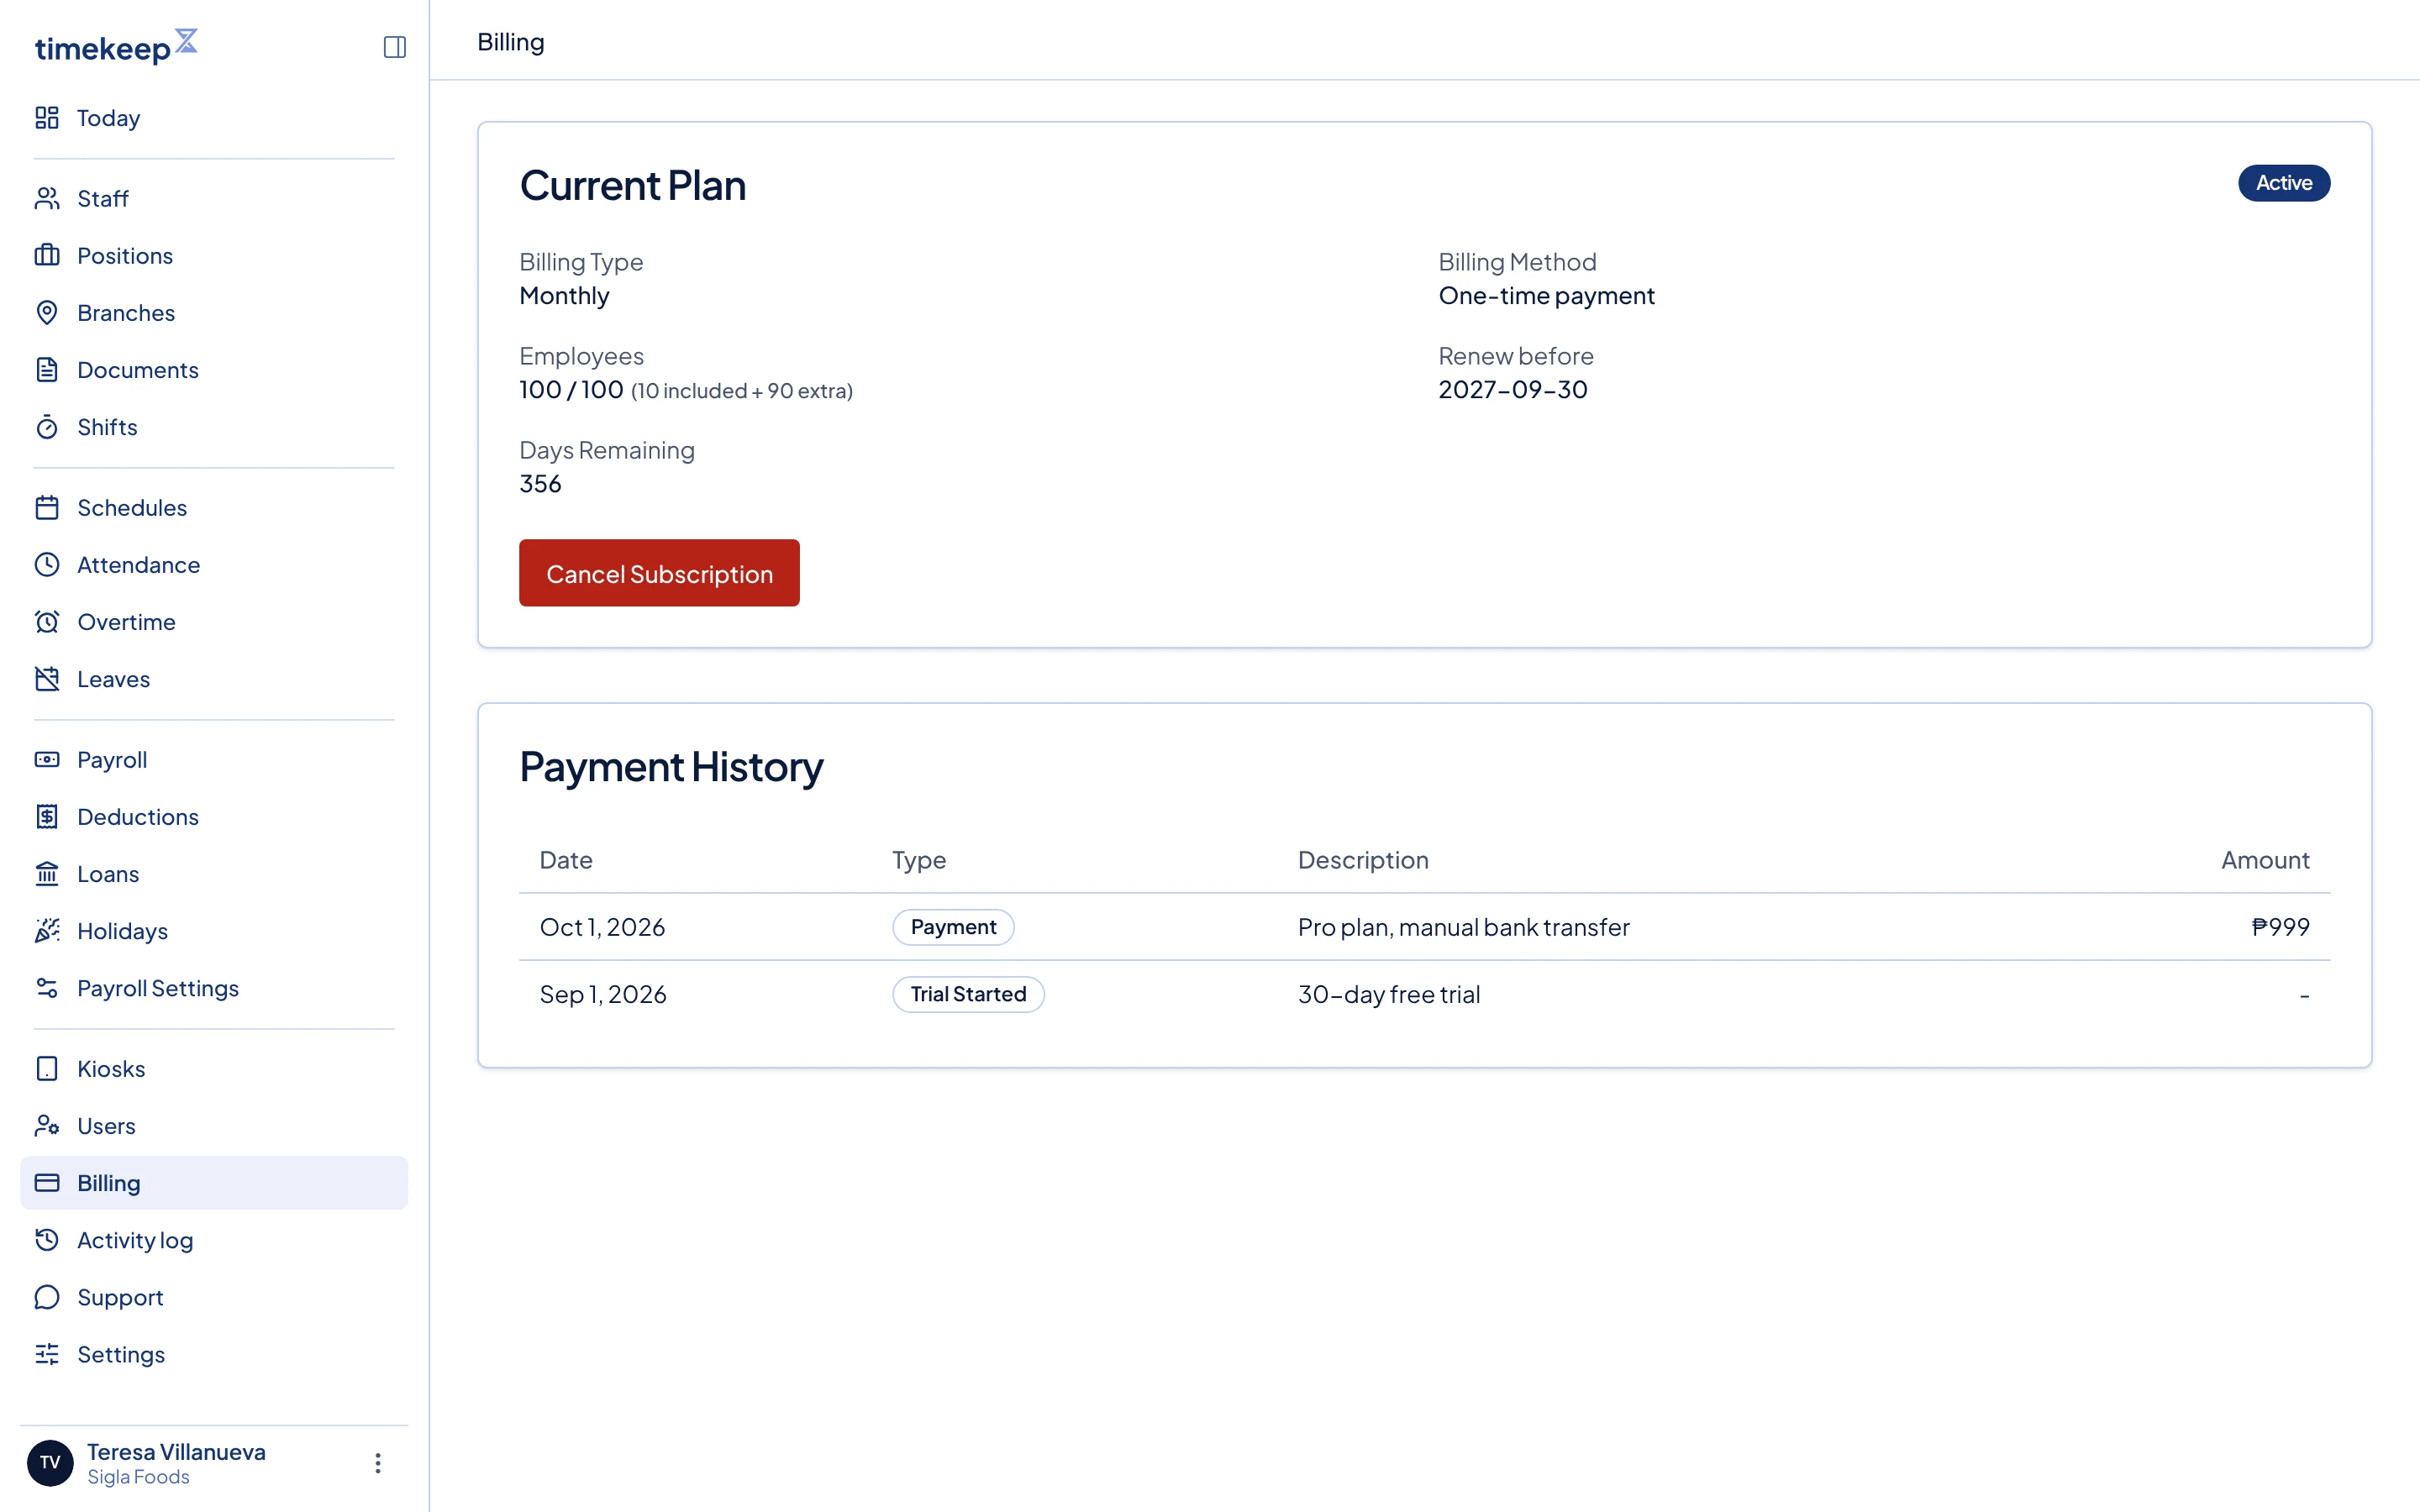Click the timekeep logo
Screen dimensions: 2420x1512
click(116, 46)
